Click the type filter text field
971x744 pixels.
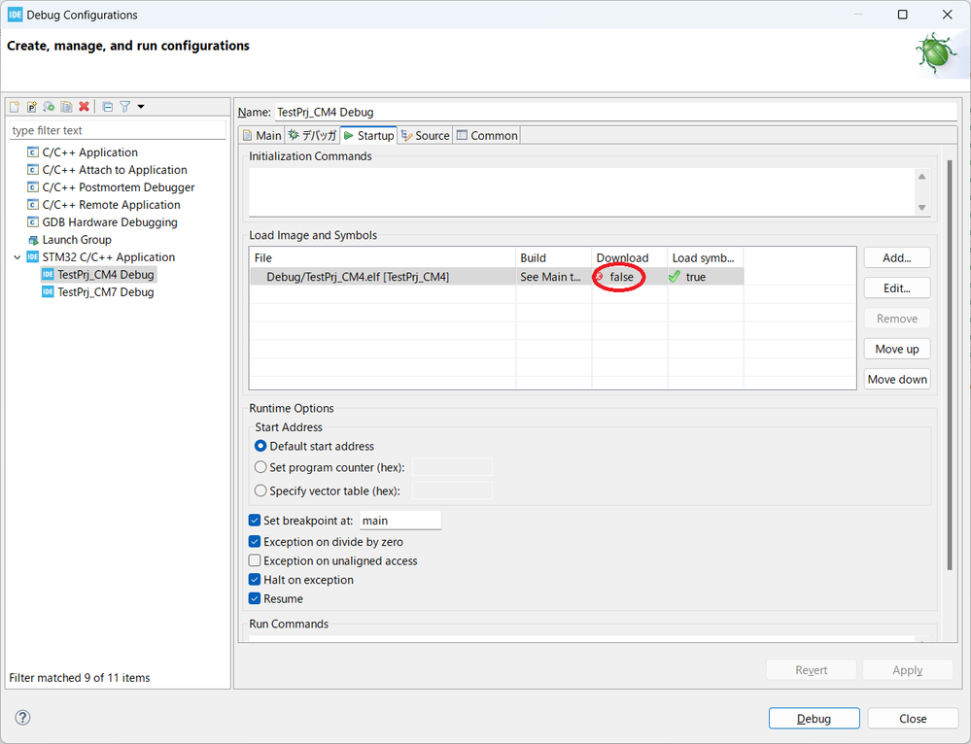[118, 130]
